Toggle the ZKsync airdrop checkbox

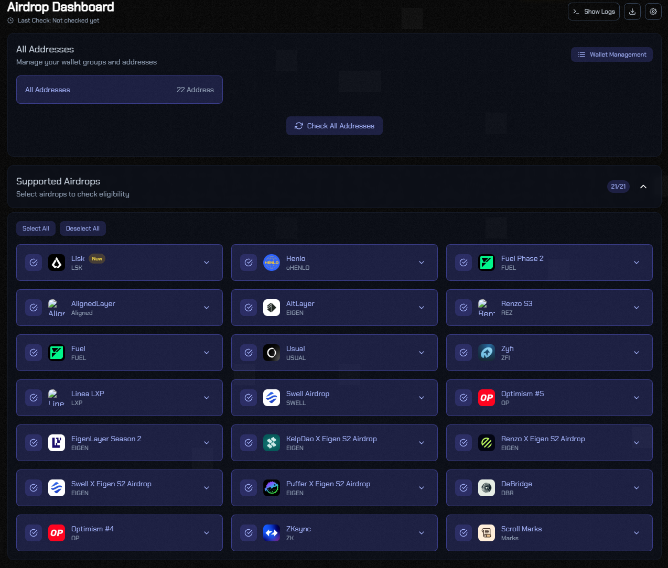coord(249,533)
